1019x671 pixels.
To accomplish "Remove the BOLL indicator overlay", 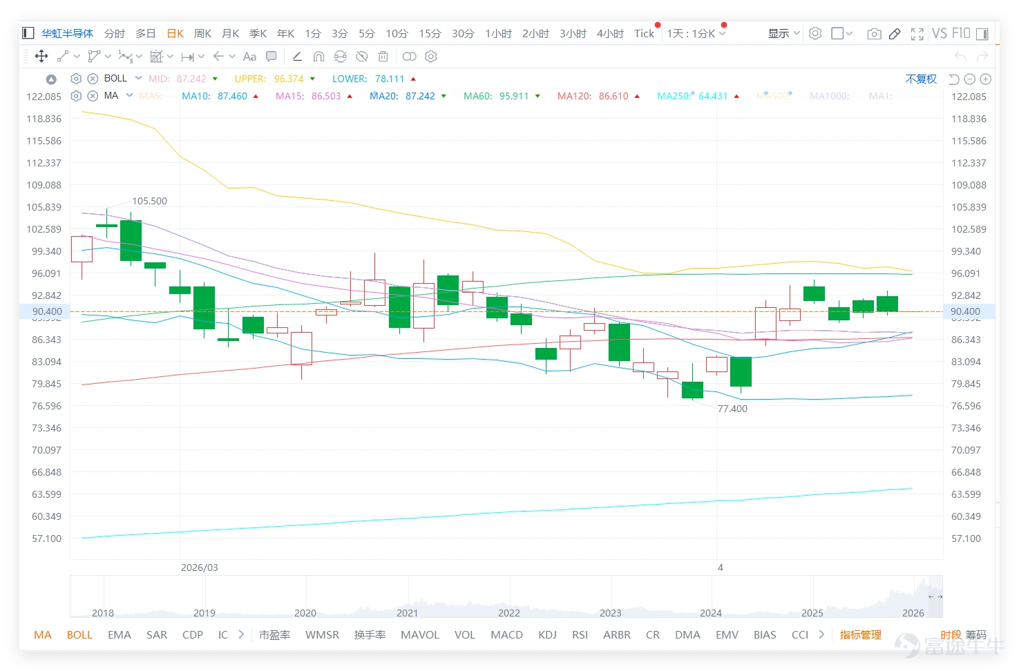I will 93,79.
